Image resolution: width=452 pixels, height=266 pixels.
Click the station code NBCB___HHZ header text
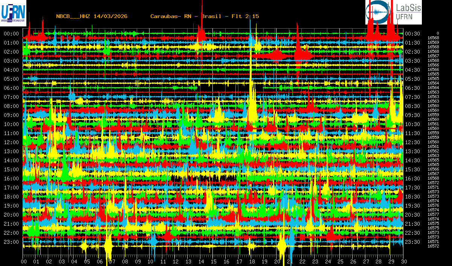pyautogui.click(x=92, y=16)
